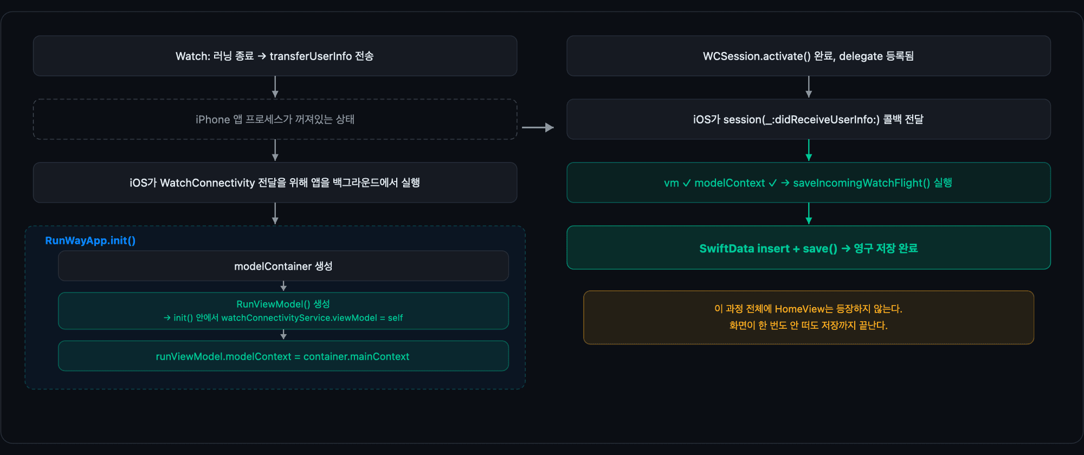Select the session didReceiveUserInfo 콜백 box
This screenshot has width=1084, height=455.
click(x=809, y=119)
